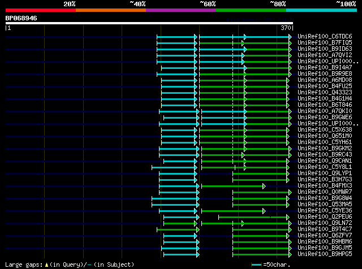
Task: Select the UniRef100_B9HPG5 hit label
Action: tap(325, 254)
